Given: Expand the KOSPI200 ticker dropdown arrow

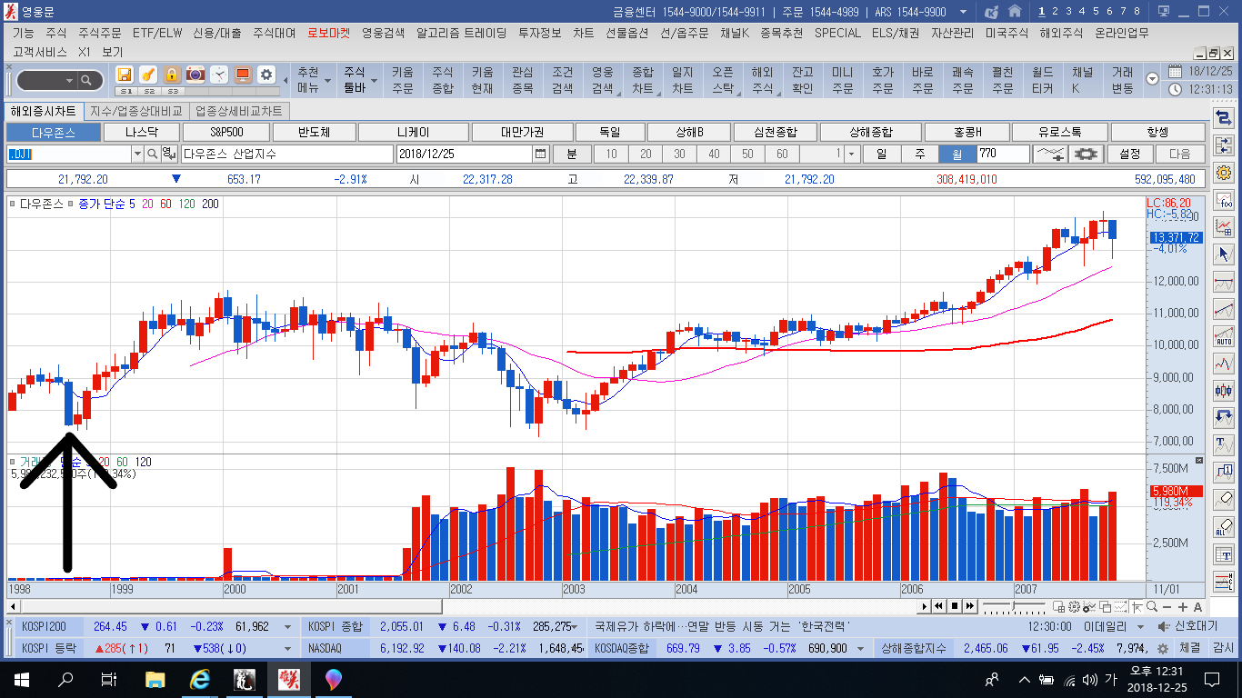Looking at the screenshot, I should tap(288, 626).
